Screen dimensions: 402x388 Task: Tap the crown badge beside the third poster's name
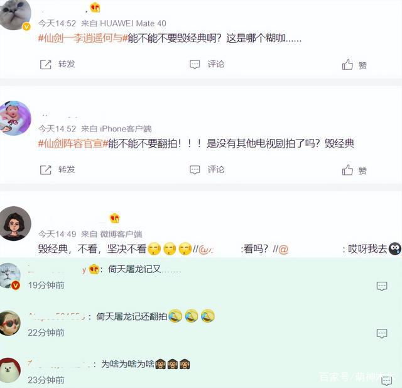pyautogui.click(x=114, y=218)
